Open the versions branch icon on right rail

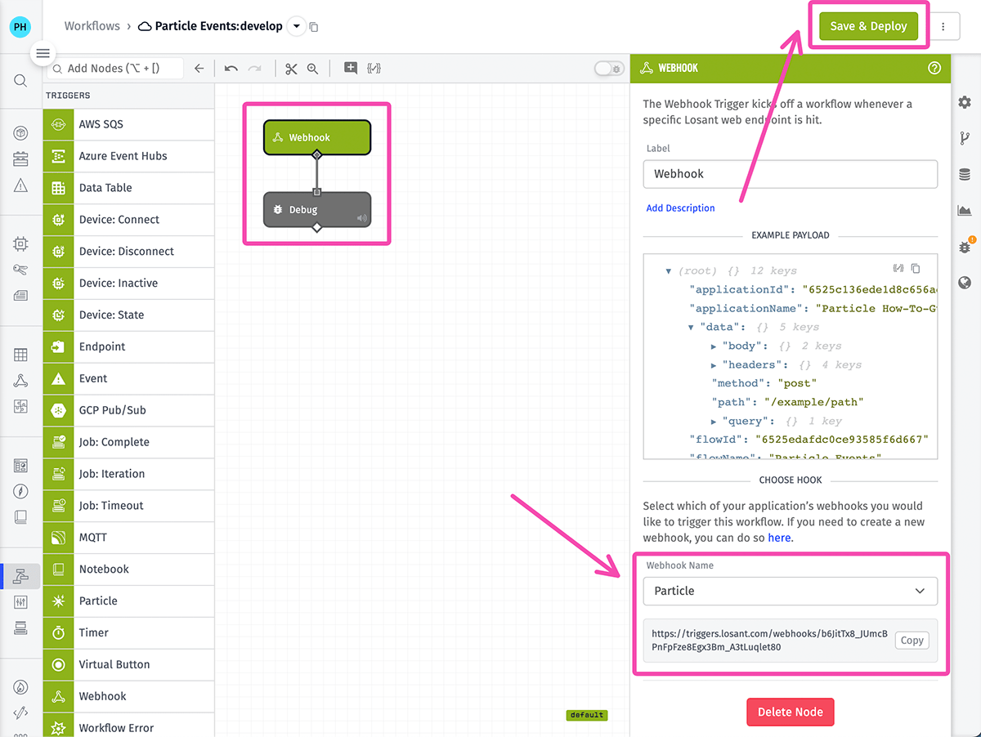[x=965, y=138]
